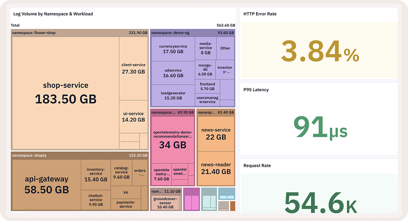
Task: Click the P95 Latency panel title
Action: click(x=256, y=90)
